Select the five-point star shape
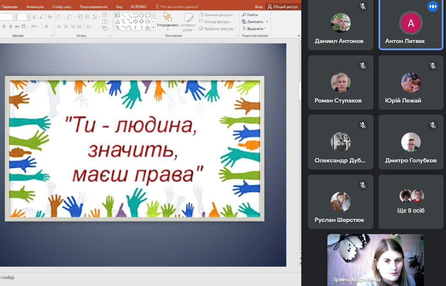Image resolution: width=446 pixels, height=286 pixels. (147, 27)
